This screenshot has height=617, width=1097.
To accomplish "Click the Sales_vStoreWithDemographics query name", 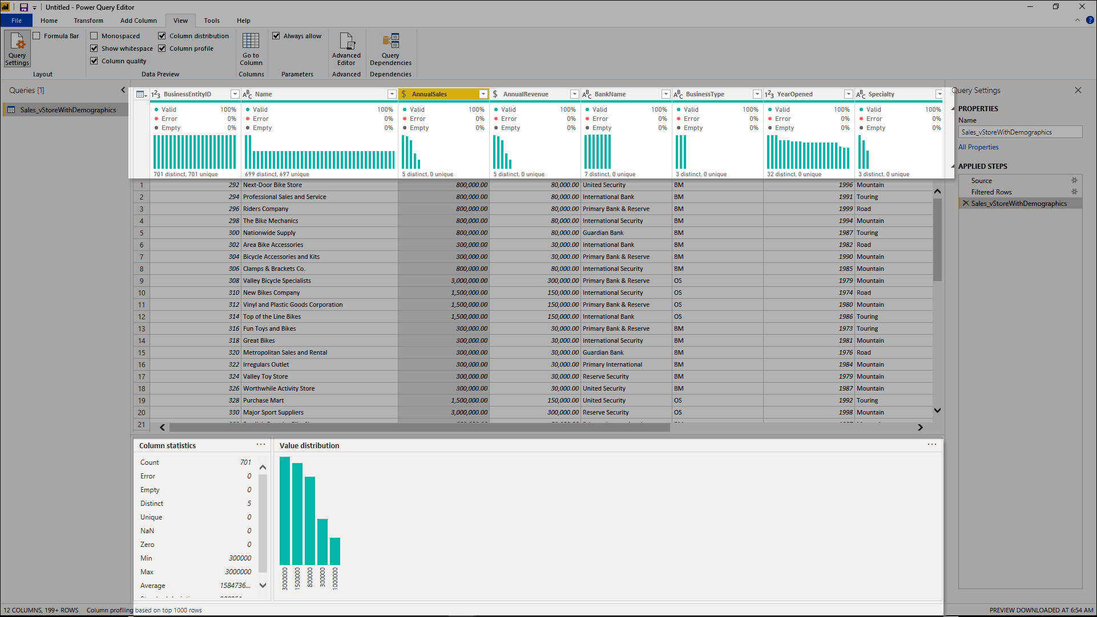I will pyautogui.click(x=68, y=110).
